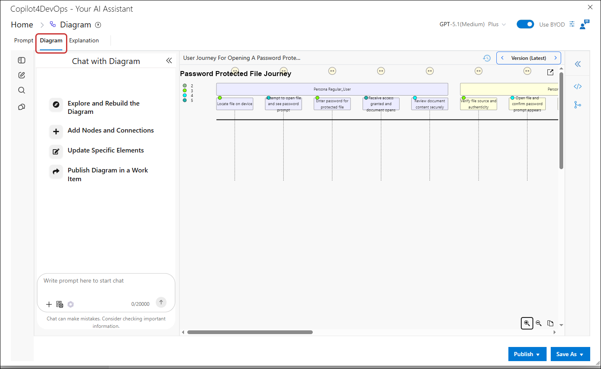Click the search icon in left sidebar
This screenshot has width=601, height=369.
tap(22, 90)
